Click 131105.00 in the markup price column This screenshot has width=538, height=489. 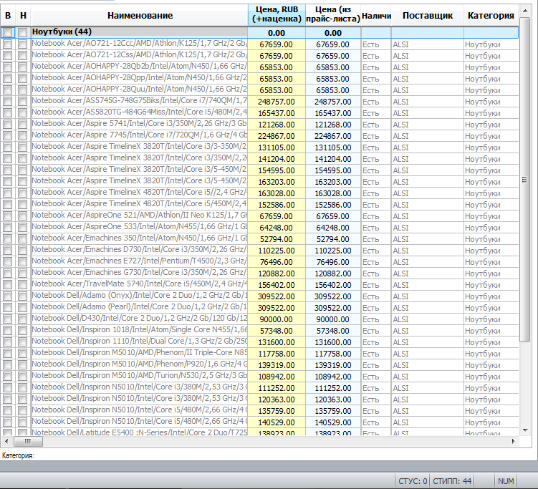coord(277,147)
